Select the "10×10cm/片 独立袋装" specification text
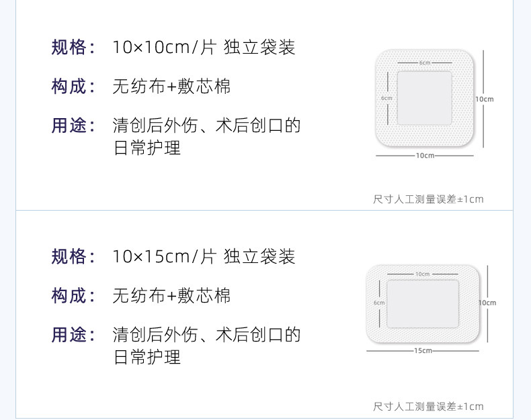The image size is (531, 420). point(204,48)
